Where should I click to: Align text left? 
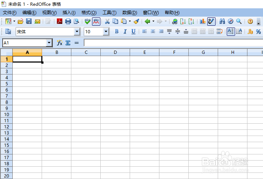pos(145,31)
